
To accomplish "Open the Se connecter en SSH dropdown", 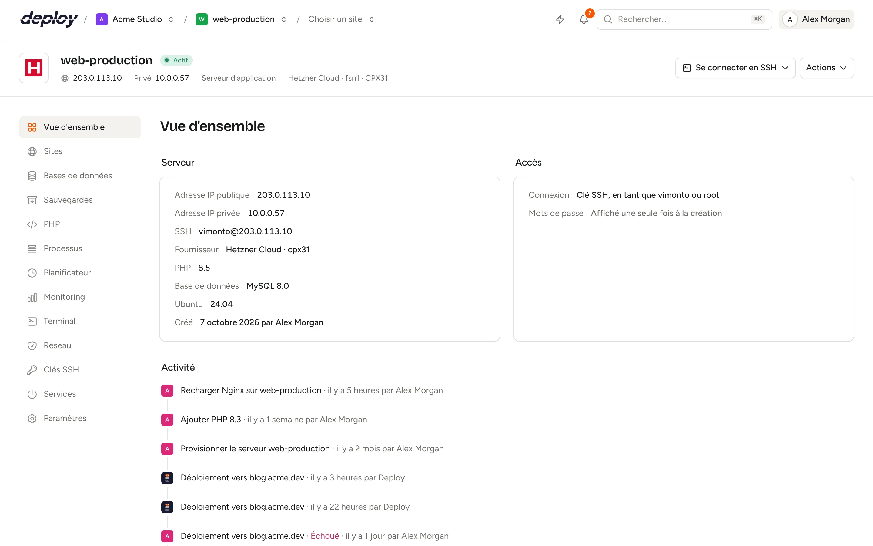I will click(735, 68).
